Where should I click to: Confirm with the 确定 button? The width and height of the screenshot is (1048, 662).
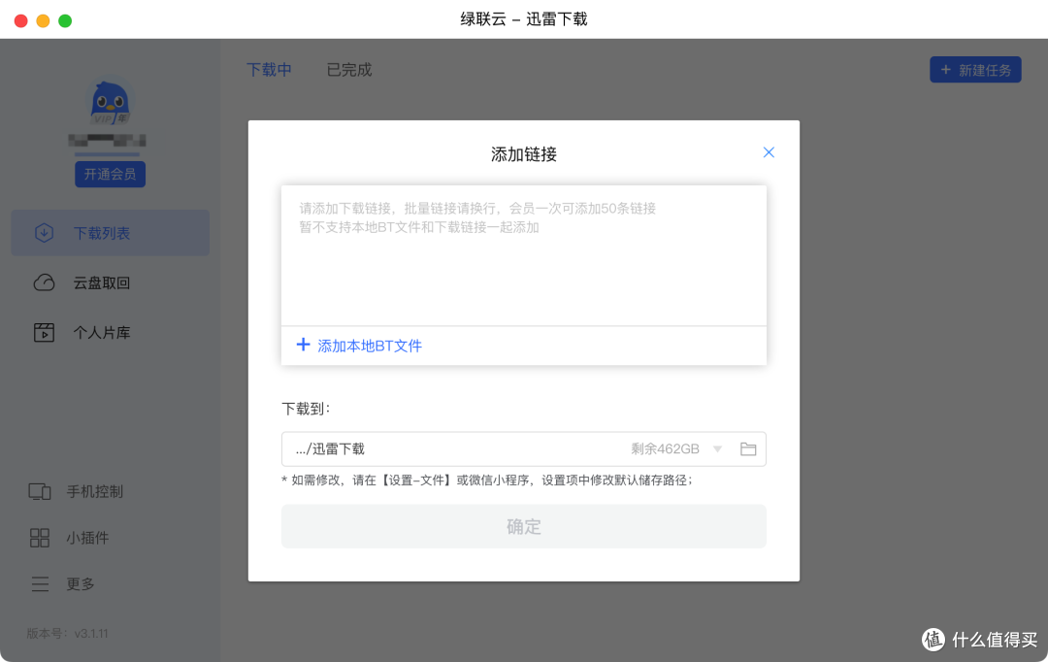(x=523, y=526)
